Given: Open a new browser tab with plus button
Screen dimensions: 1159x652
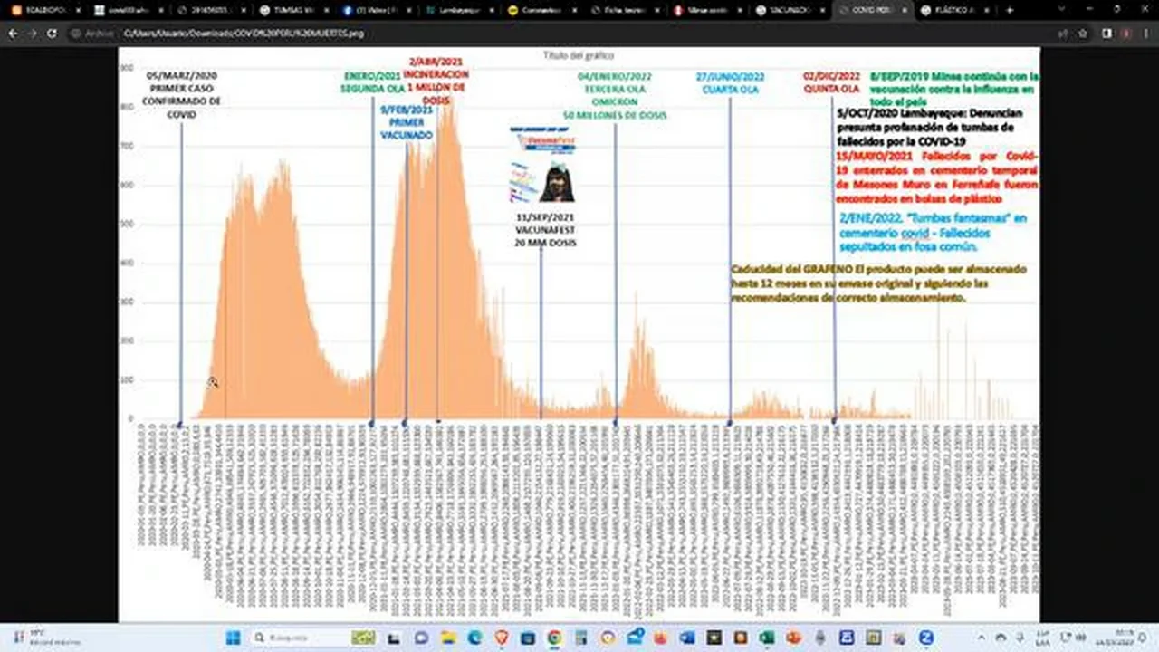Looking at the screenshot, I should tap(1010, 10).
